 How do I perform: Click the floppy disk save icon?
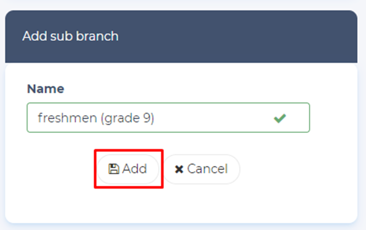click(x=114, y=169)
